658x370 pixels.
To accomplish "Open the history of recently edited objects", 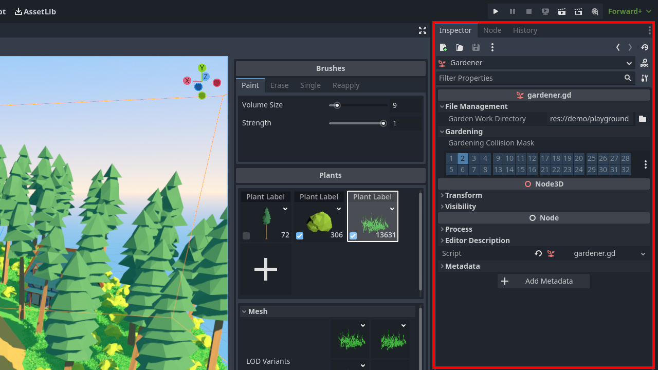I will (645, 47).
